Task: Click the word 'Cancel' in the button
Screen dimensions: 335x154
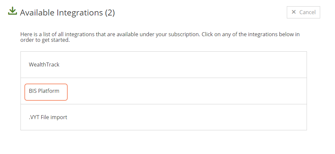Action: (x=307, y=13)
